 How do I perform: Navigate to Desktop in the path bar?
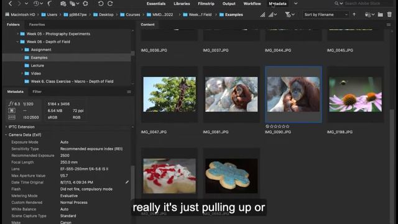click(x=103, y=14)
